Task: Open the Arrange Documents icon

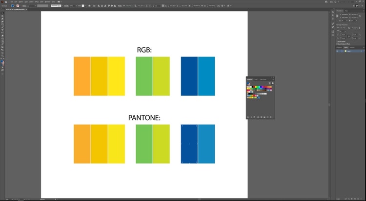Action: click(59, 1)
